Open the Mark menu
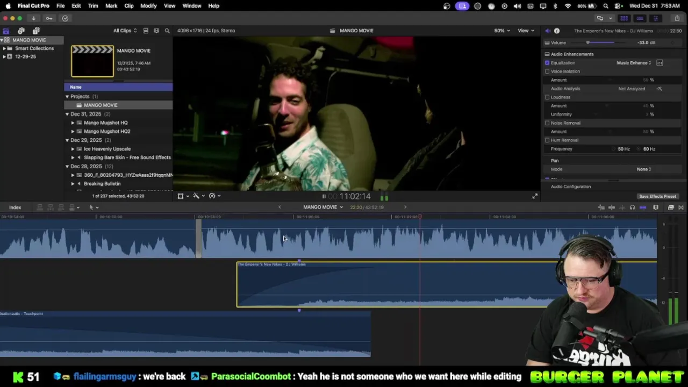The width and height of the screenshot is (688, 387). [x=111, y=6]
